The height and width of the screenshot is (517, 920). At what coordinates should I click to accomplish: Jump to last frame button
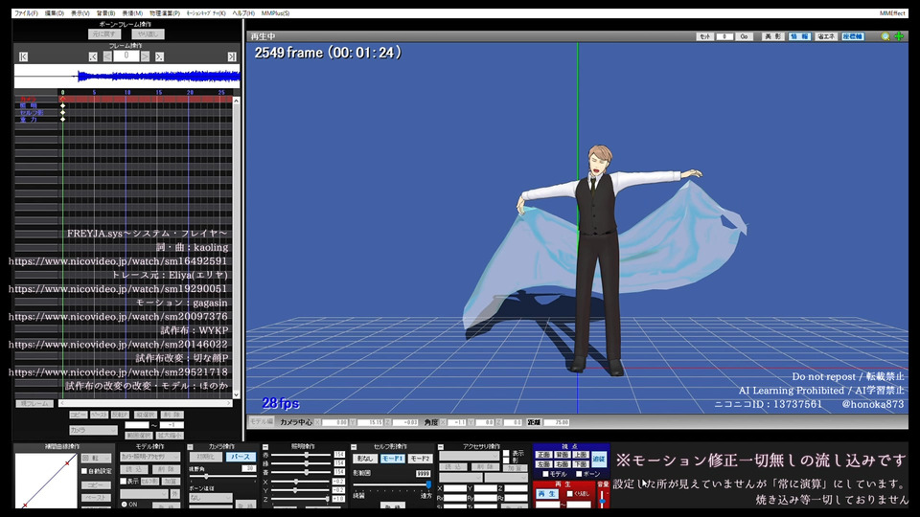coord(232,56)
